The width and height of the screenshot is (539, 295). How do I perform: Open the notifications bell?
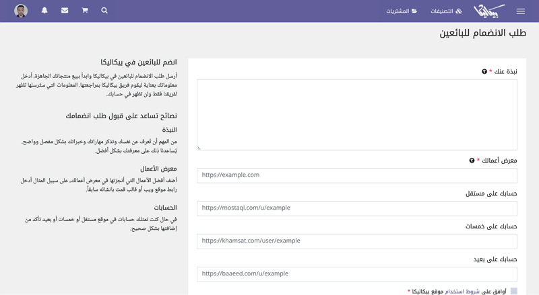pyautogui.click(x=44, y=10)
